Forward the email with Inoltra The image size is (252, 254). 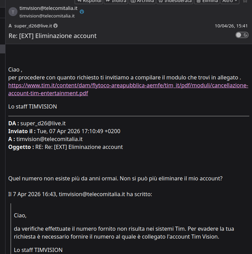(x=116, y=1)
